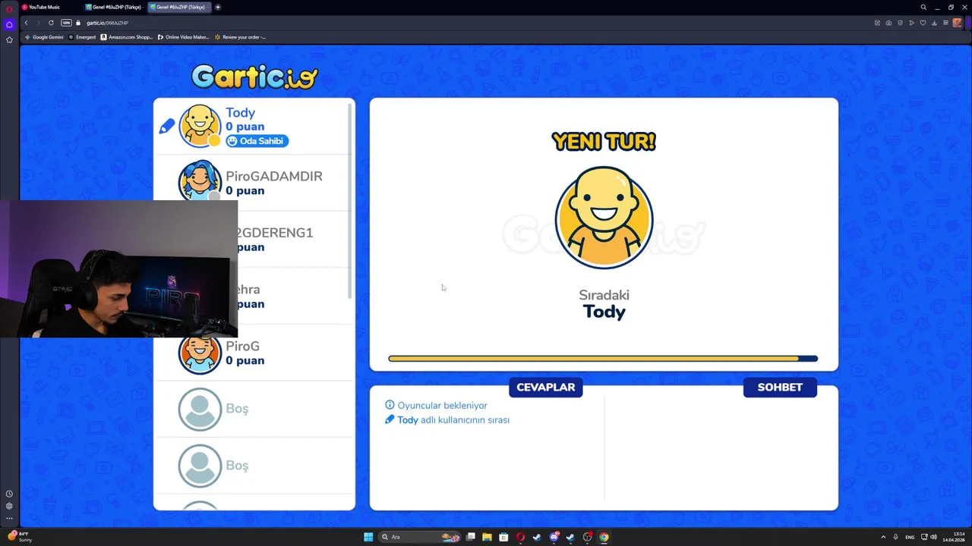Click the Tody link in the answers message
The height and width of the screenshot is (546, 972).
click(x=408, y=419)
